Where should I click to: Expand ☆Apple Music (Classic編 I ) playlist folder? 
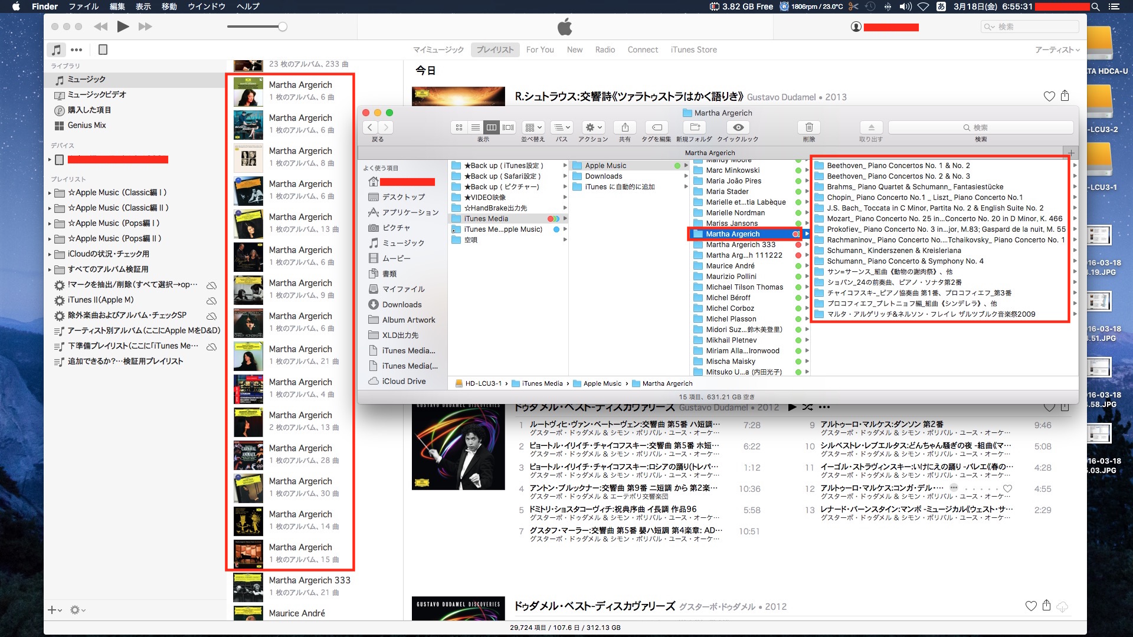coord(50,193)
